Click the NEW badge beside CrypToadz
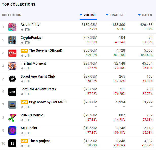Viewport: 156px width, 150px height. pyautogui.click(x=24, y=102)
